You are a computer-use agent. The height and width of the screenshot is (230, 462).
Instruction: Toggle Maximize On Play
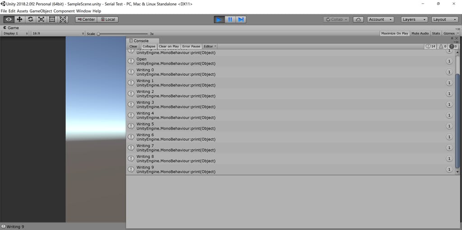[394, 33]
